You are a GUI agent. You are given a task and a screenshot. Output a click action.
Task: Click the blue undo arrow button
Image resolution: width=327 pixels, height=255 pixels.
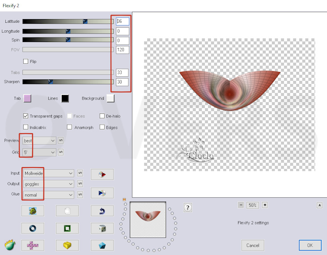point(102,211)
